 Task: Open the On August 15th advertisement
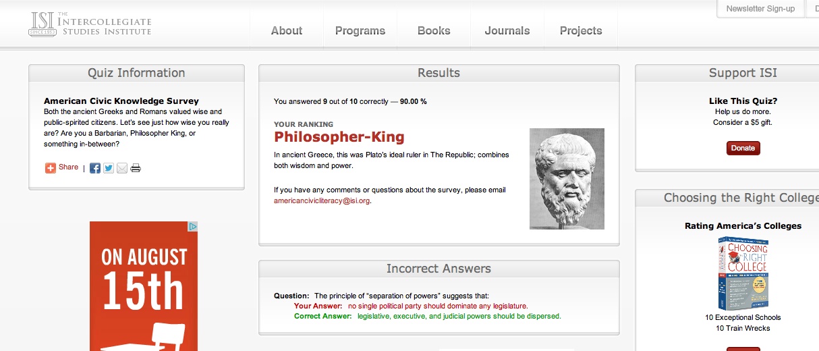coord(144,286)
